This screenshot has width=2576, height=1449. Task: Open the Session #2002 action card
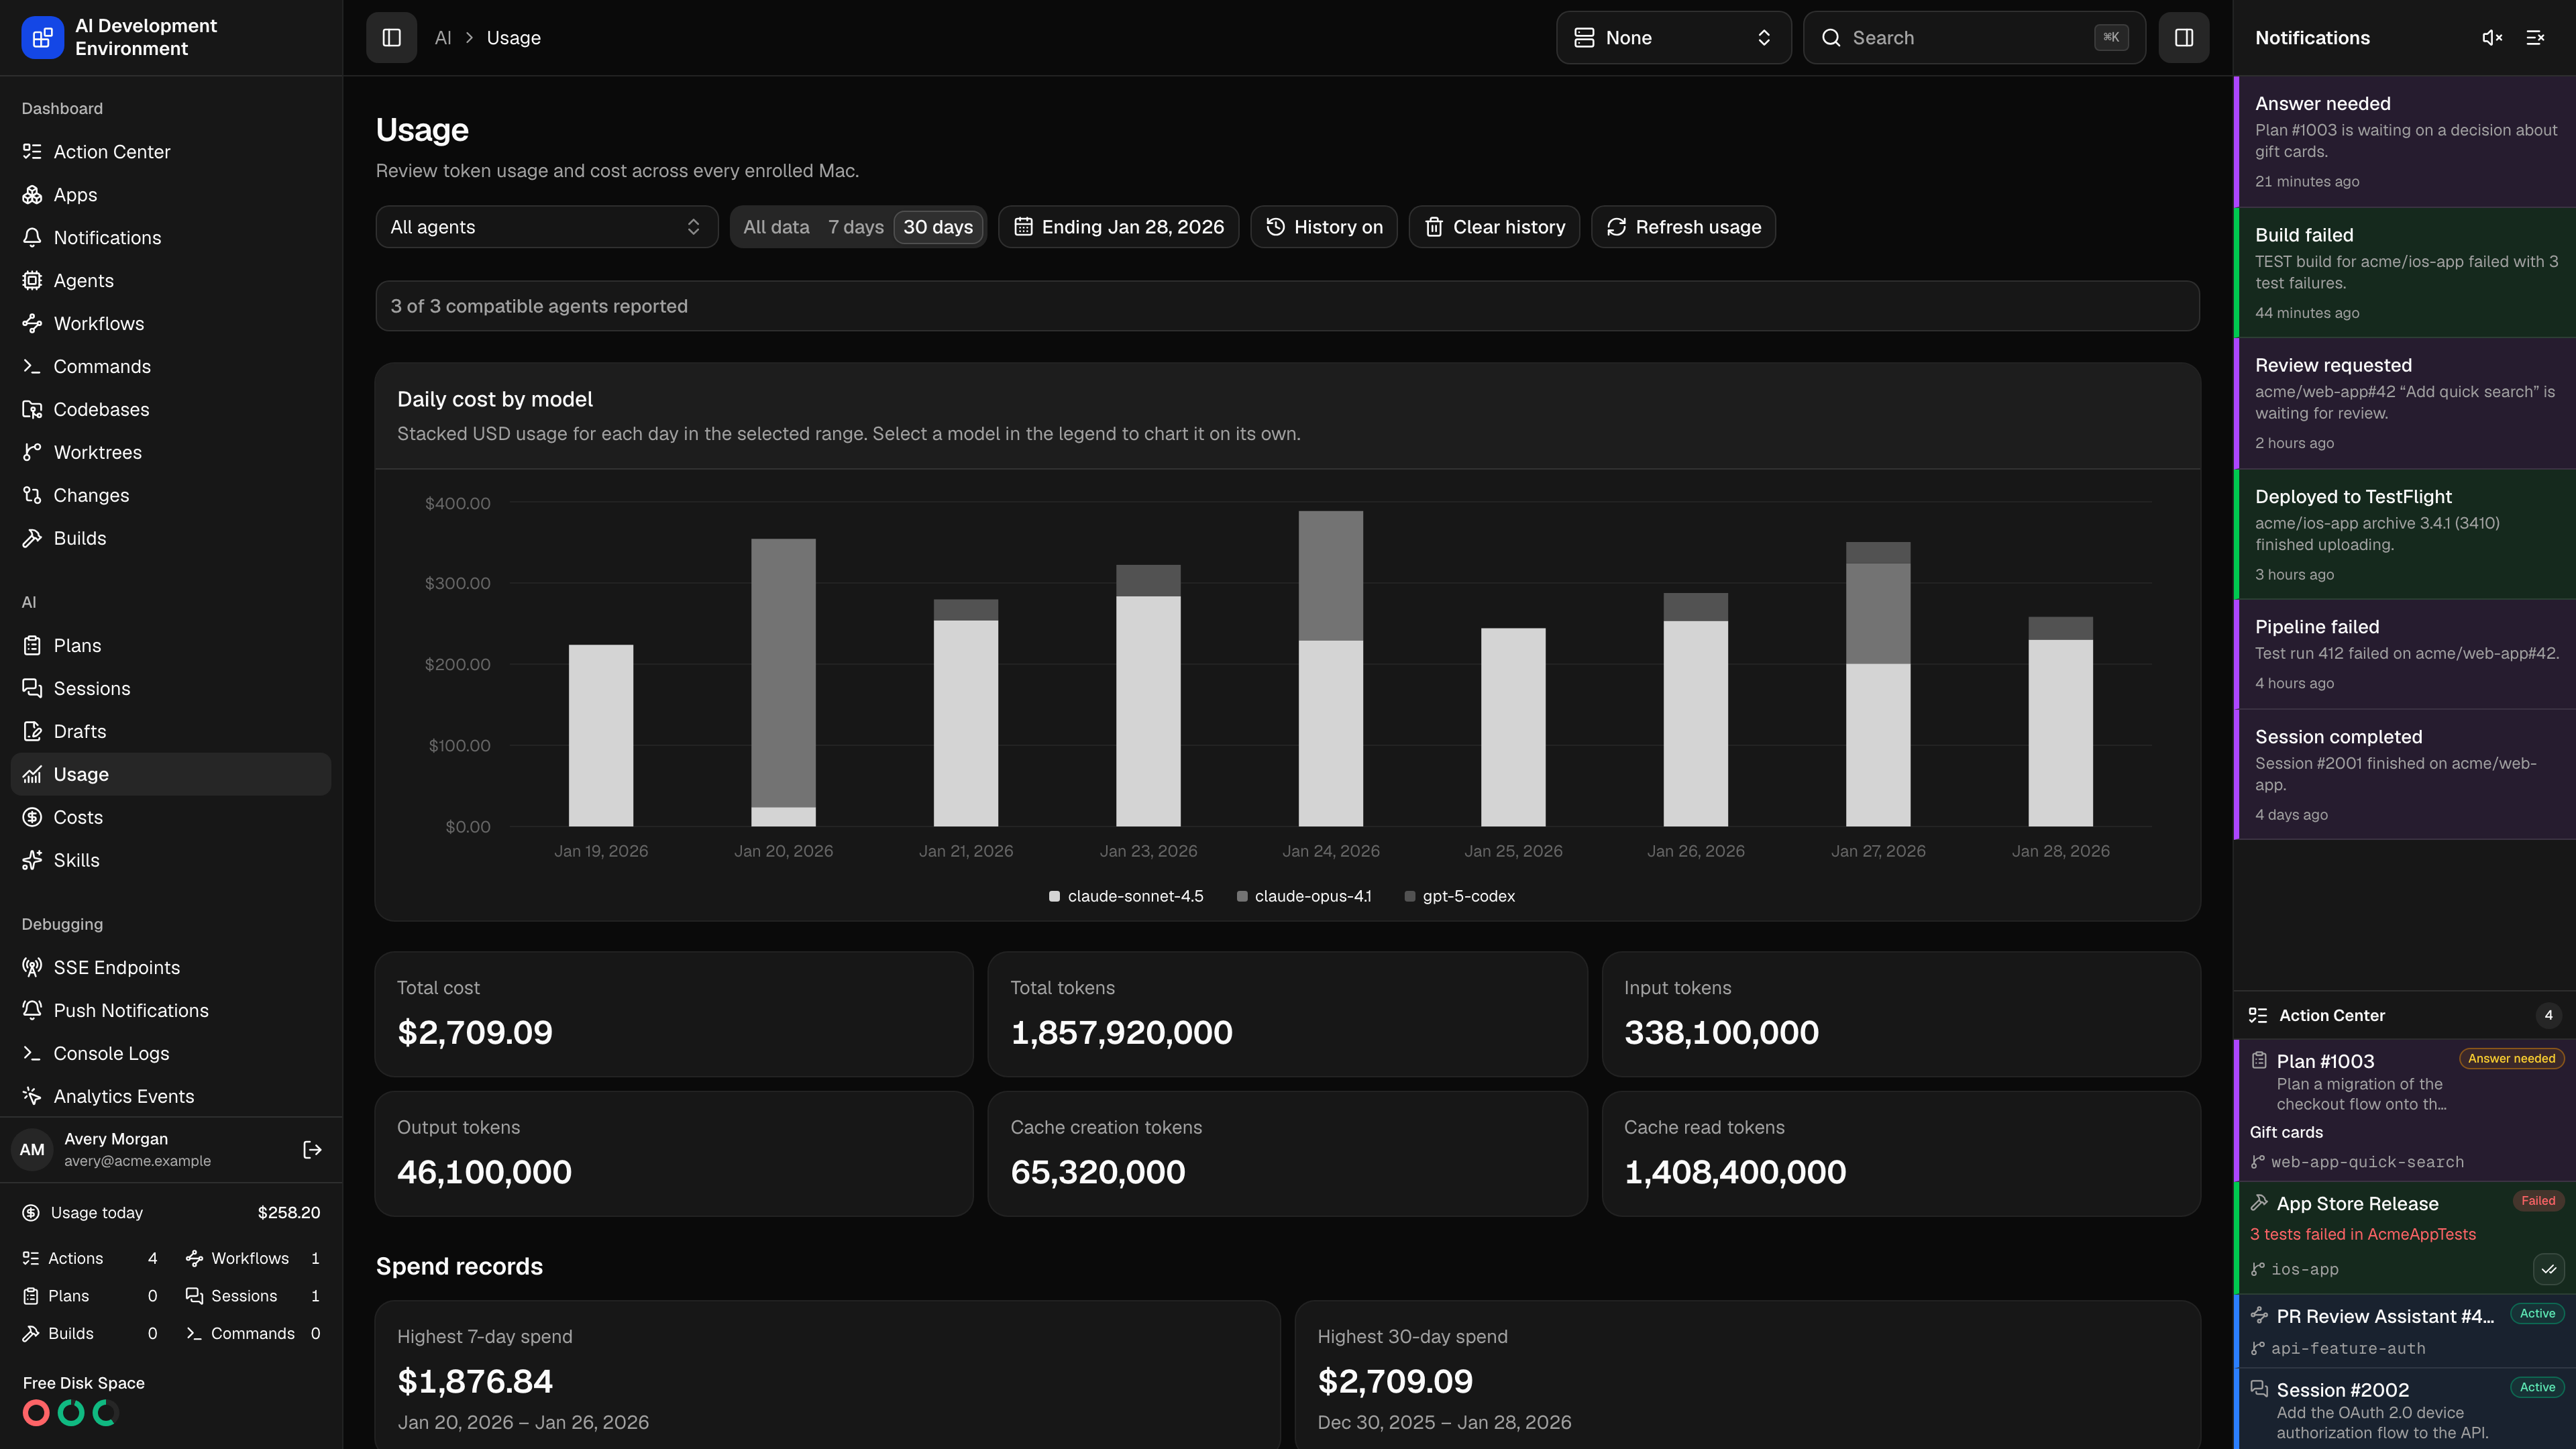pyautogui.click(x=2405, y=1409)
